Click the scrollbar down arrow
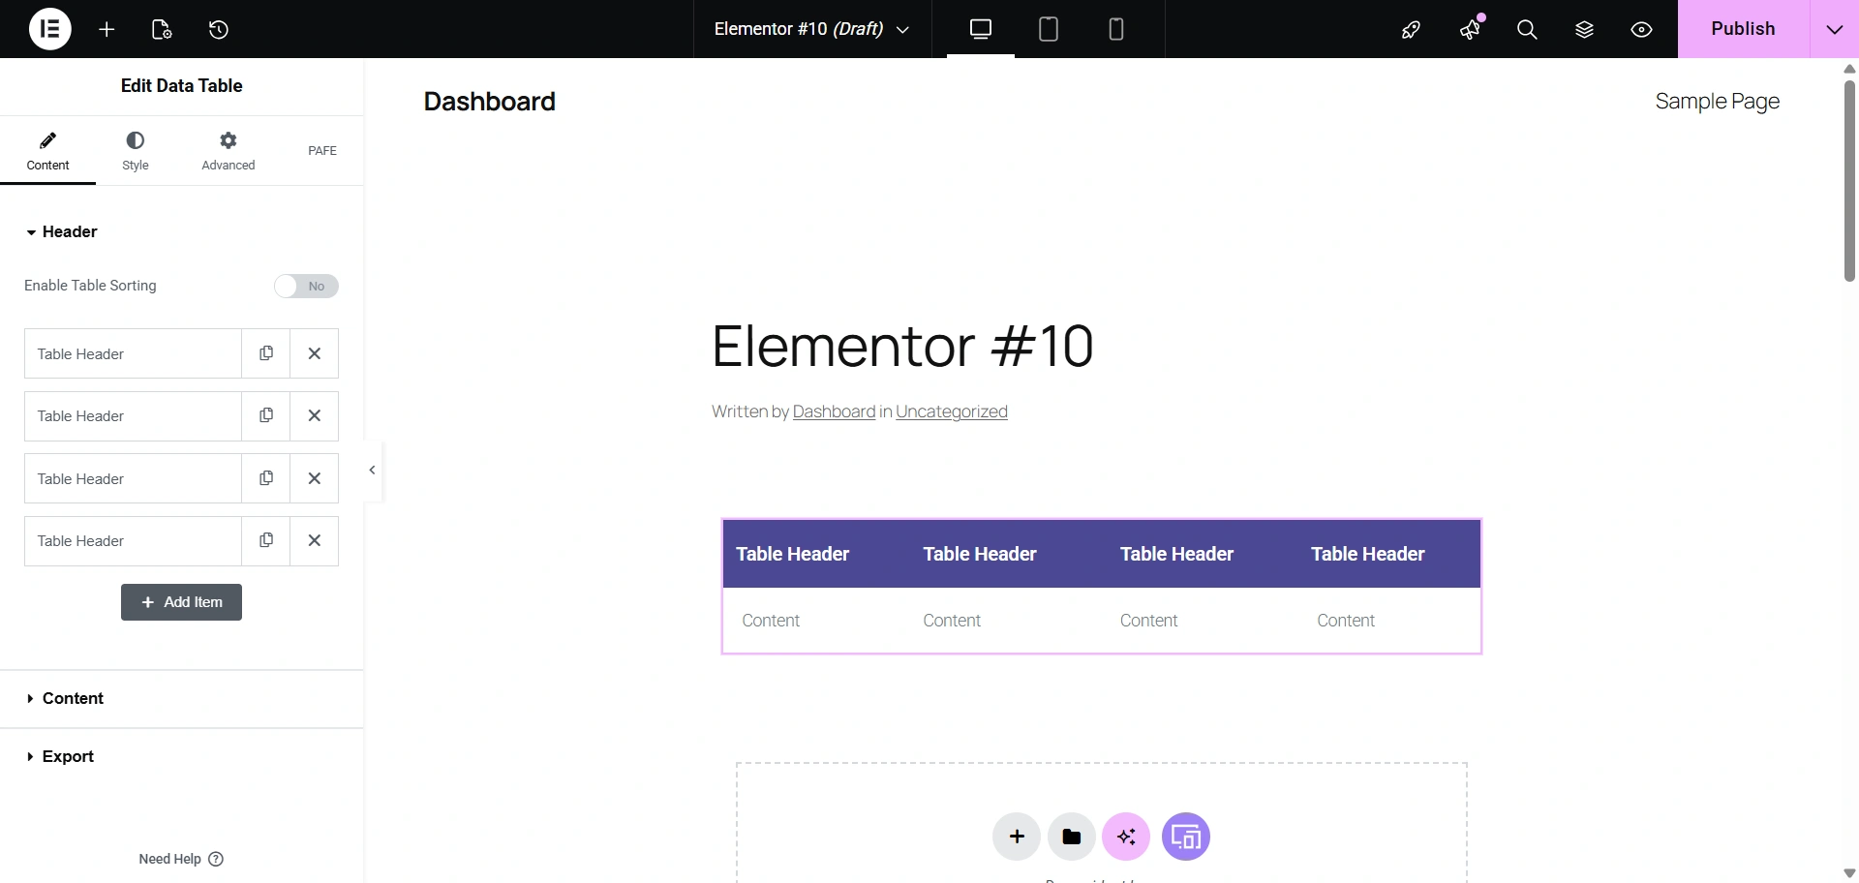This screenshot has width=1859, height=883. [x=1849, y=873]
